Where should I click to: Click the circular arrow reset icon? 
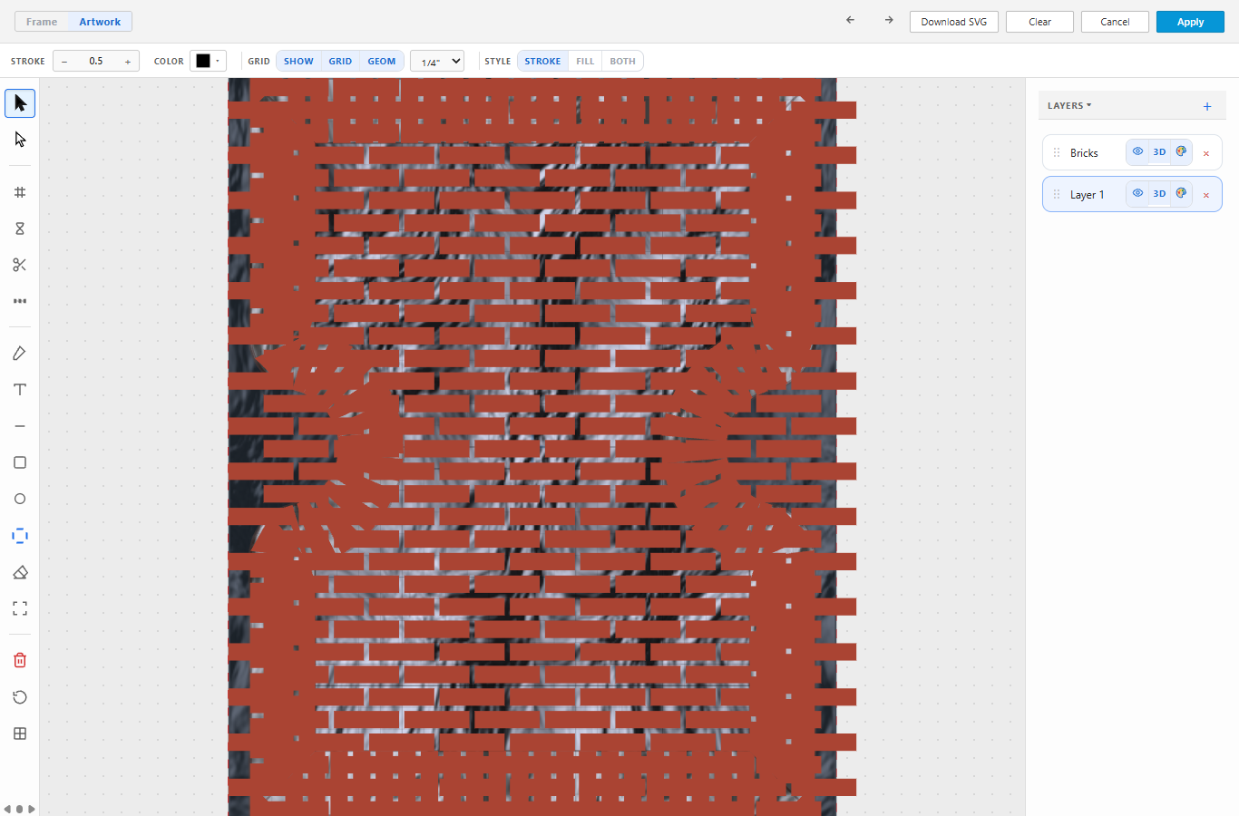click(20, 697)
